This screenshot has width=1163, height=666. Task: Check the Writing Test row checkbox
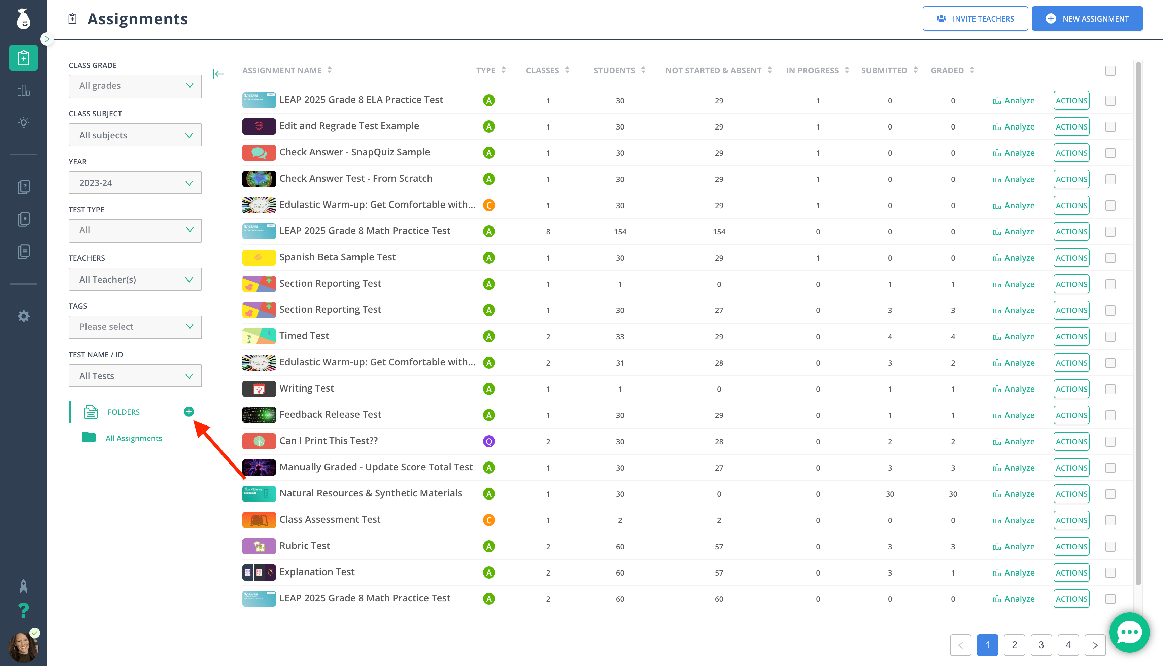point(1110,389)
